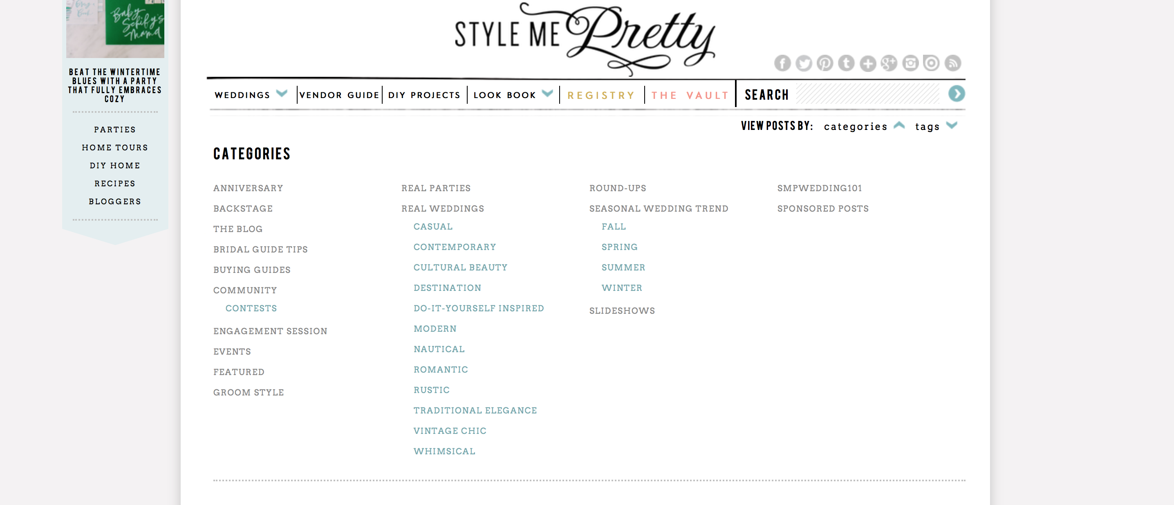
Task: Submit search with teal arrow button
Action: pos(956,94)
